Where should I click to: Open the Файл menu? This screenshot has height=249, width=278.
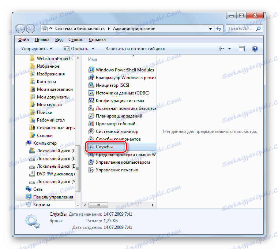pyautogui.click(x=23, y=40)
